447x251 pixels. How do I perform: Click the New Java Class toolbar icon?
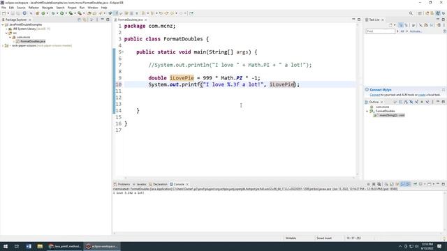43,13
